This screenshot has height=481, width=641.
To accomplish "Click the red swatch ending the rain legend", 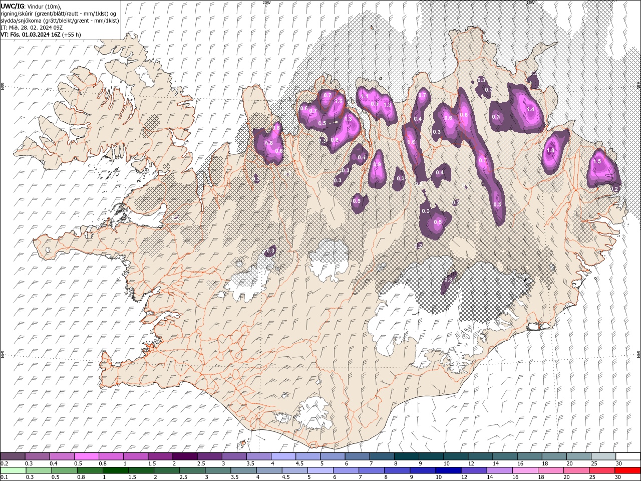I will coord(627,470).
